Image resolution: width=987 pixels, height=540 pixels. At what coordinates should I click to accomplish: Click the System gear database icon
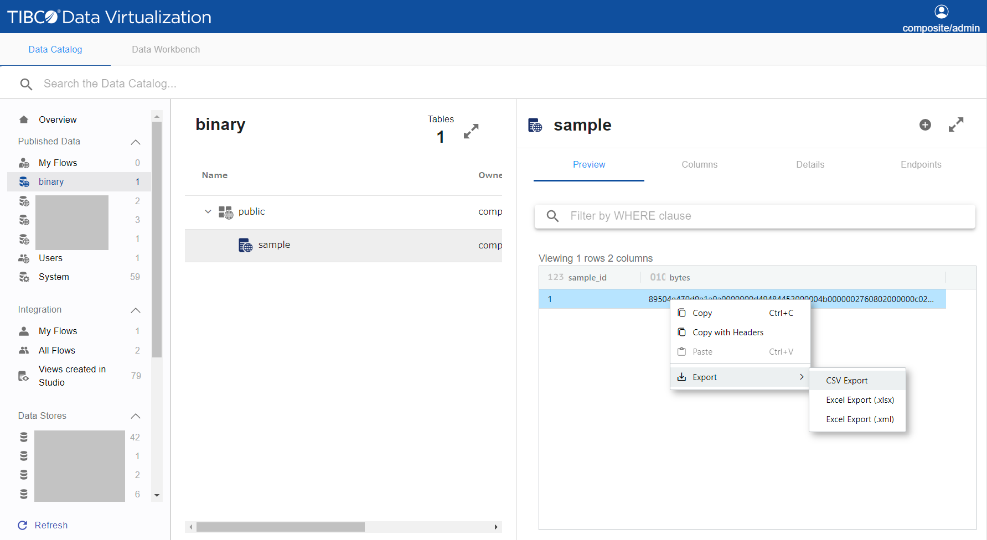[24, 277]
